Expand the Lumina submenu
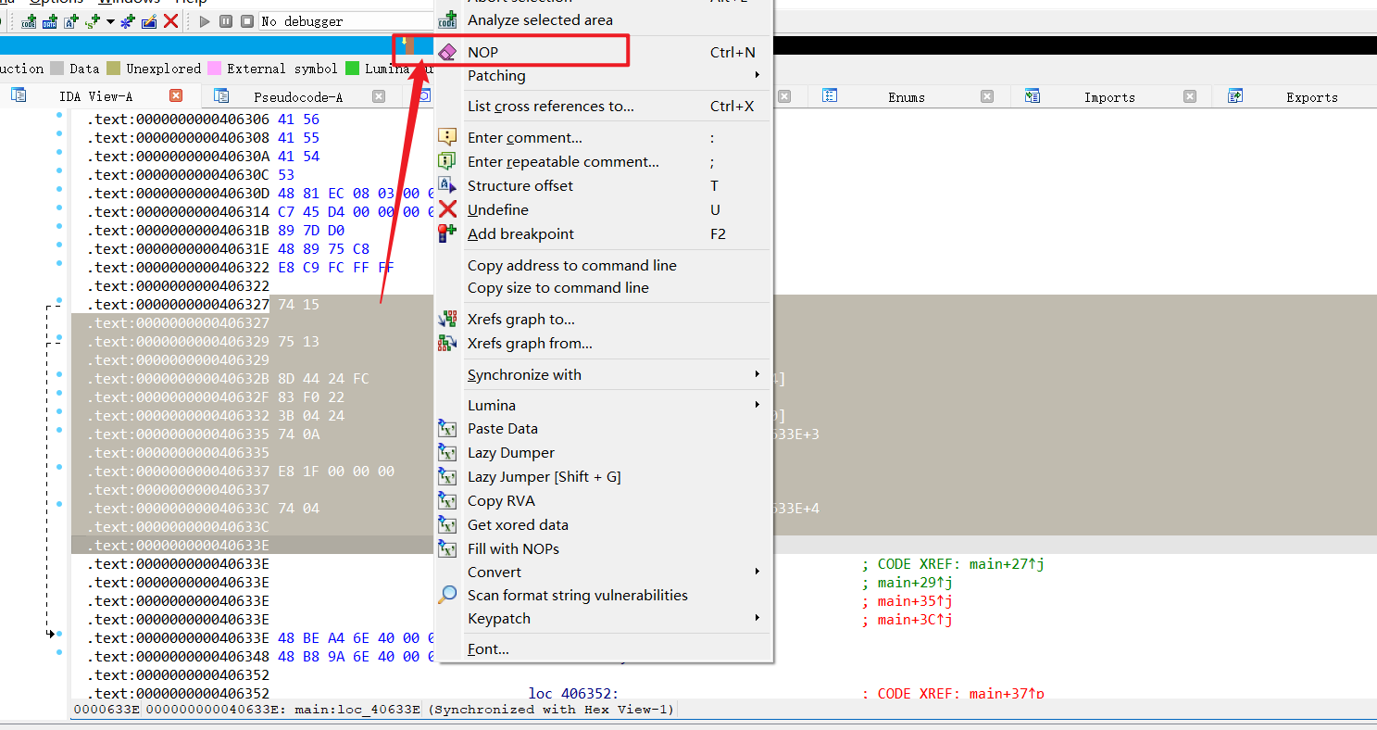The height and width of the screenshot is (730, 1377). click(603, 405)
